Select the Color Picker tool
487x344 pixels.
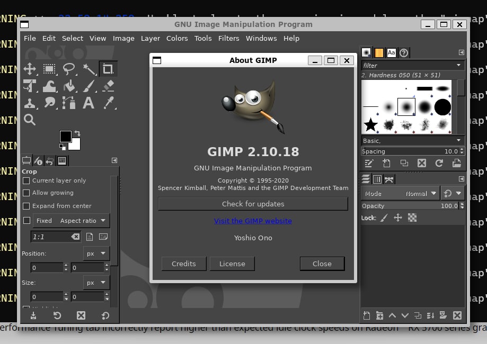pos(109,103)
